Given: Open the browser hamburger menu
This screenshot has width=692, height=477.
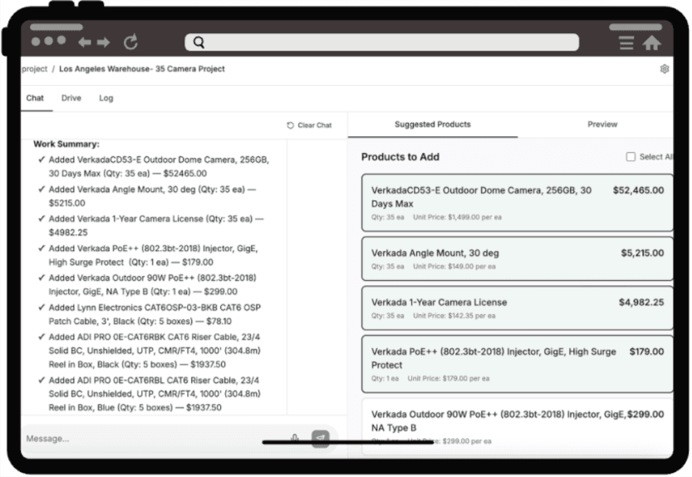Looking at the screenshot, I should click(x=626, y=43).
